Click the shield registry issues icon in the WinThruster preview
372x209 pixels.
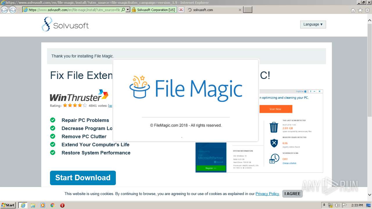pos(274,143)
